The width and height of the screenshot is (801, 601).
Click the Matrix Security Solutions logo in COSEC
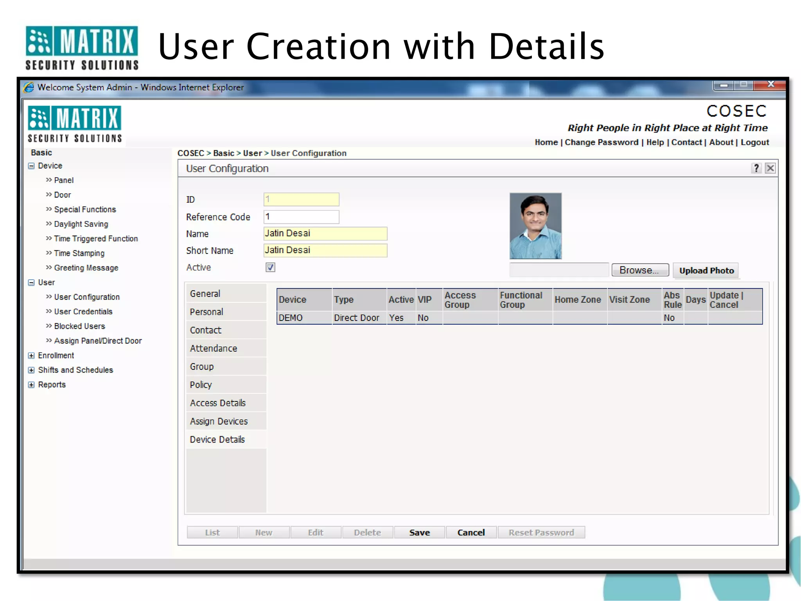(75, 124)
